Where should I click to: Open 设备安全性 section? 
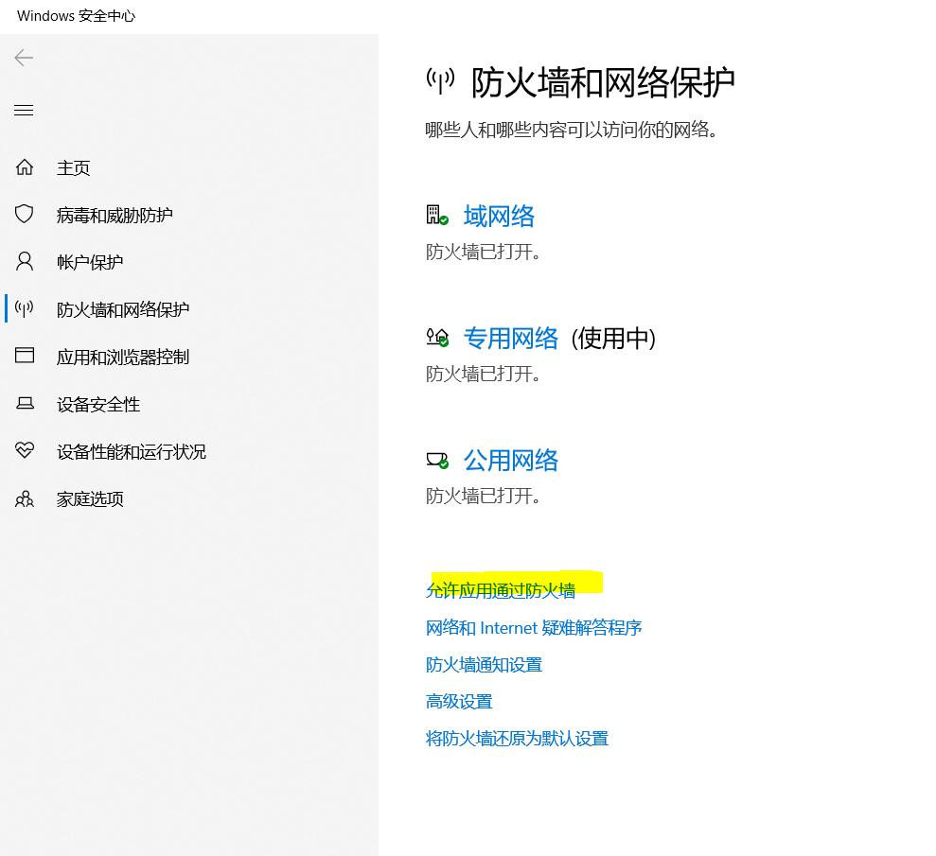pyautogui.click(x=98, y=405)
